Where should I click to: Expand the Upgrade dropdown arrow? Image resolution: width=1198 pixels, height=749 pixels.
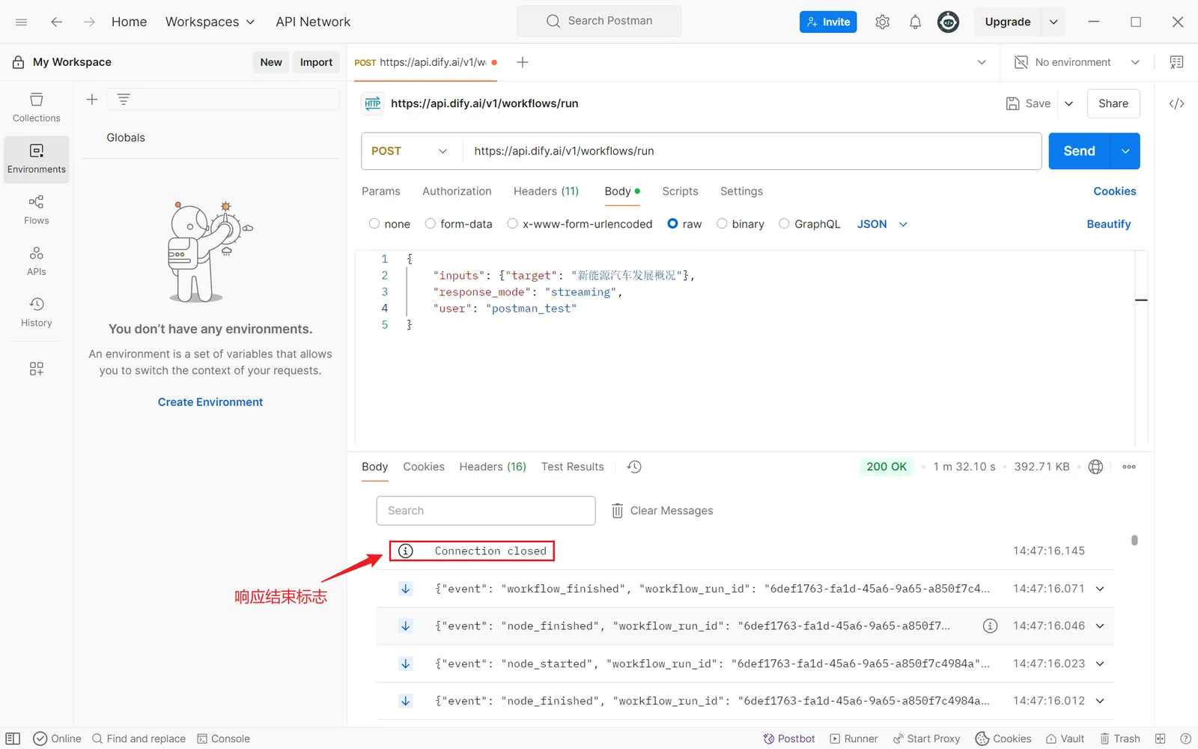point(1053,22)
